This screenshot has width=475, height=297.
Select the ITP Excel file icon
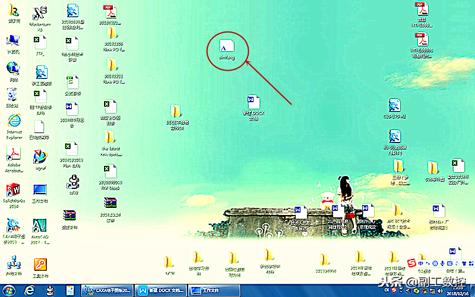tap(40, 46)
